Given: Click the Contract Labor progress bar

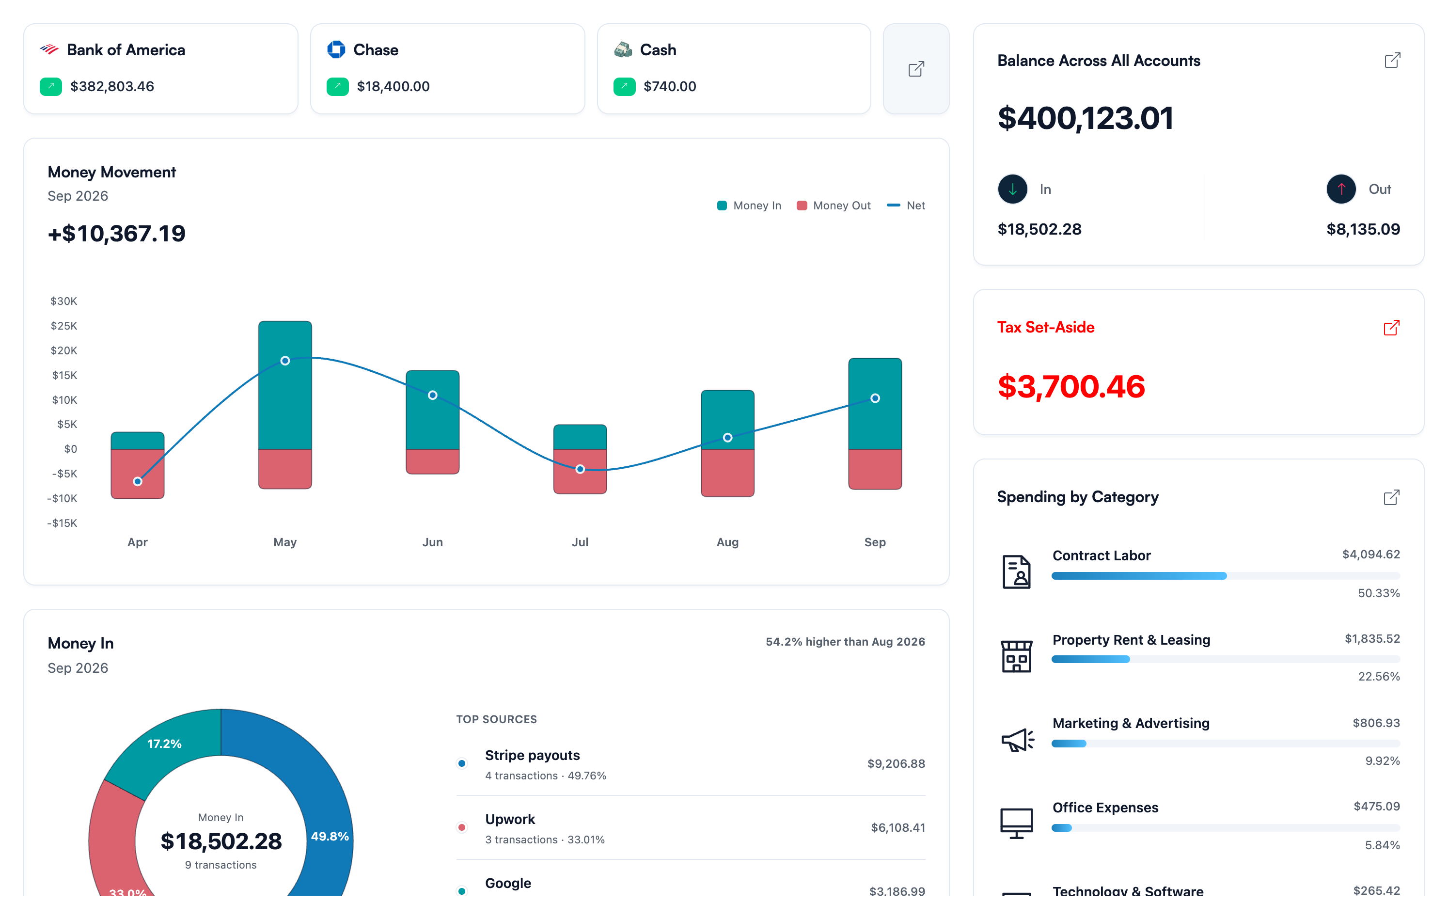Looking at the screenshot, I should point(1226,575).
